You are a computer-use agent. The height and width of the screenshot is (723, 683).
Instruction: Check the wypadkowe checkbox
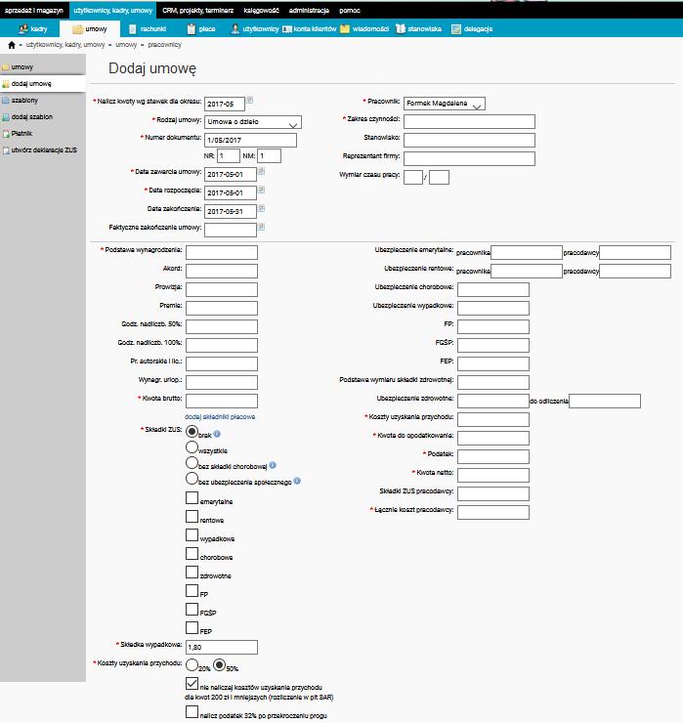(x=192, y=534)
